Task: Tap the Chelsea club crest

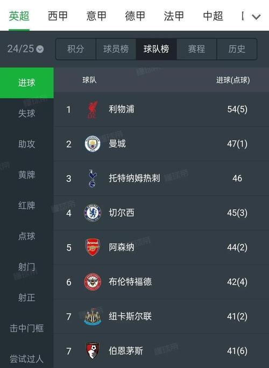Action: coord(93,213)
